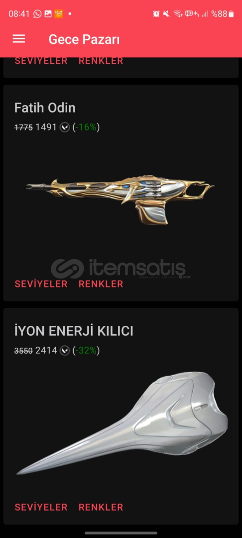242x538 pixels.
Task: Tap RENKLER in the top partial card
Action: 101,61
